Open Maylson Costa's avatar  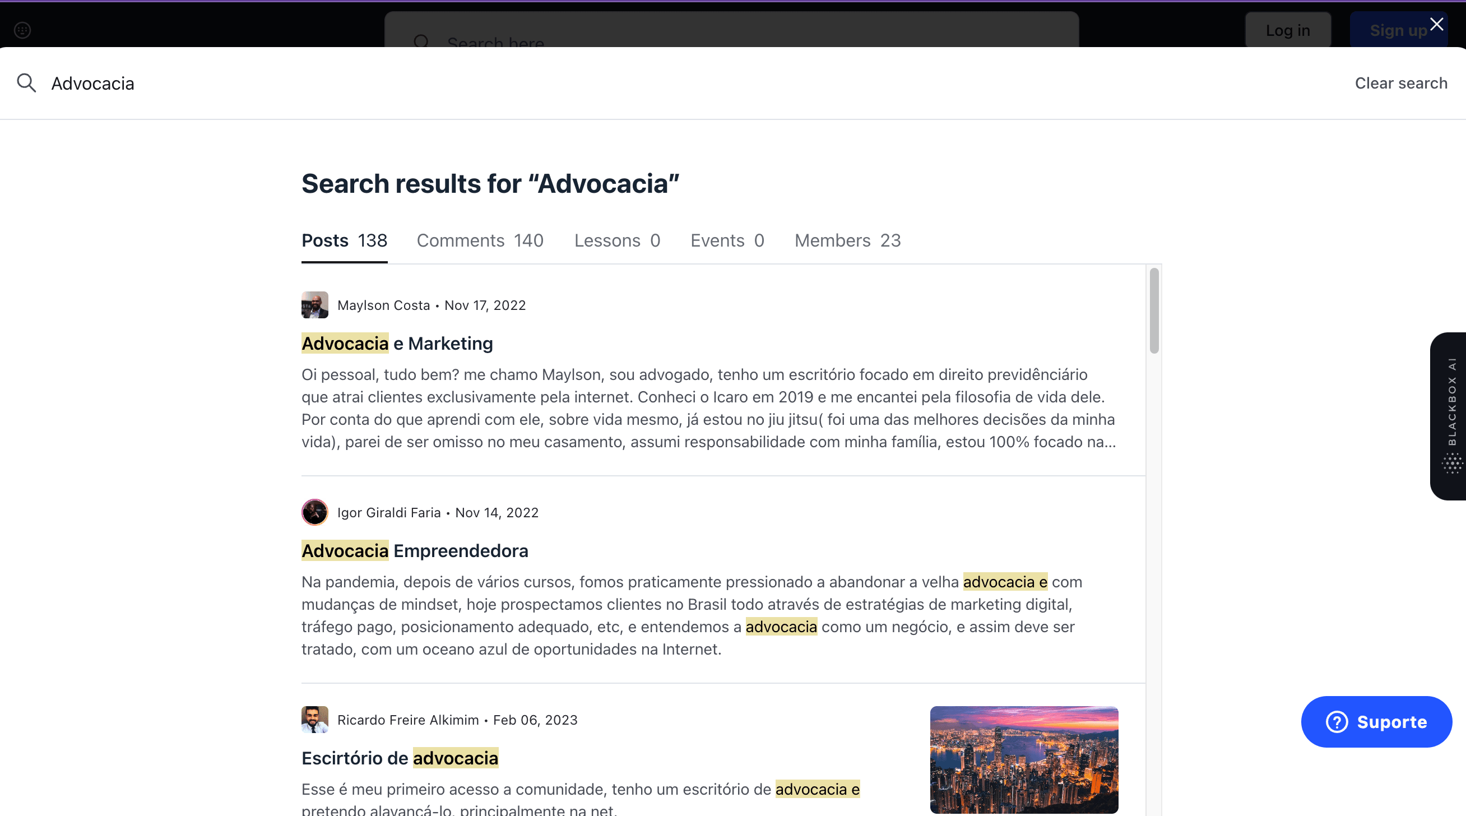point(315,305)
